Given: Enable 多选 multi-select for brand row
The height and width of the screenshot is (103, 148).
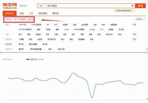Looking at the screenshot, I should point(134,25).
